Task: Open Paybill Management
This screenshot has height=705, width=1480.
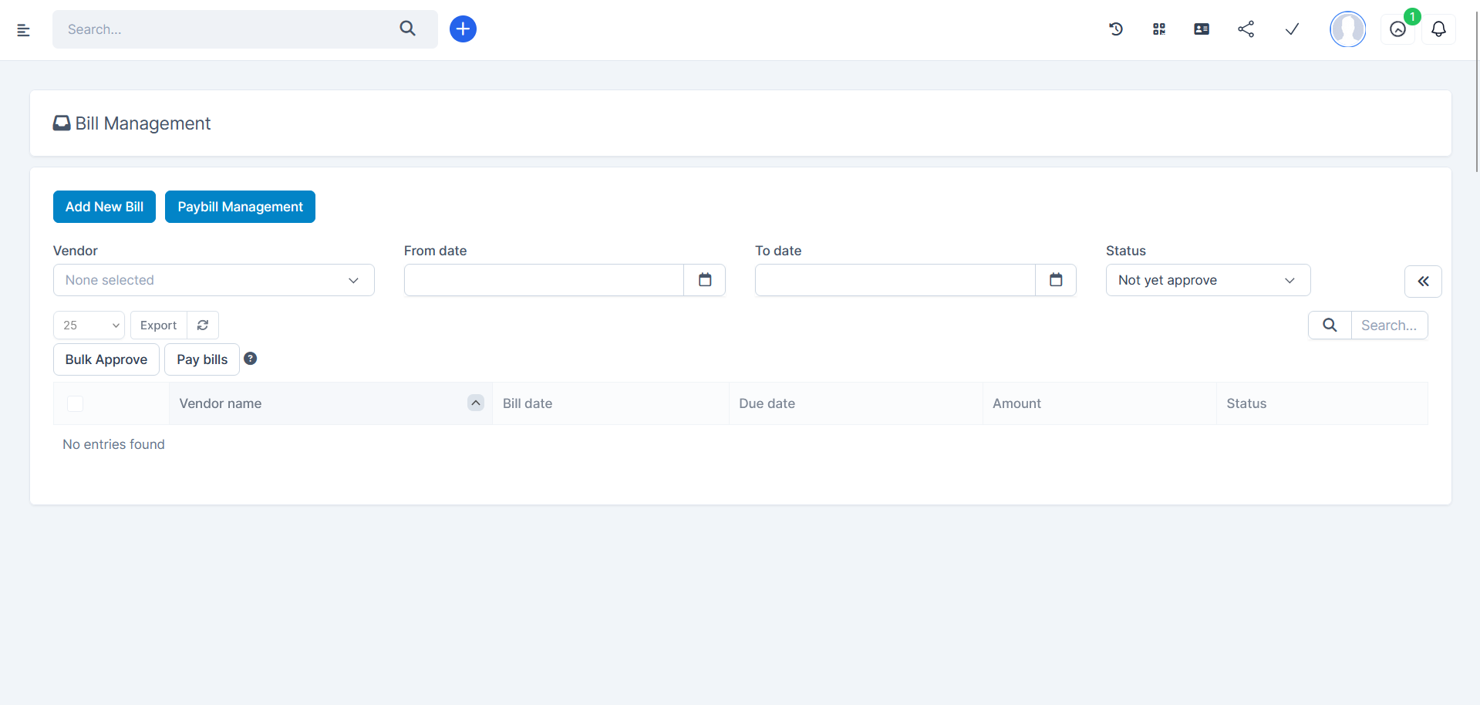Action: point(240,207)
